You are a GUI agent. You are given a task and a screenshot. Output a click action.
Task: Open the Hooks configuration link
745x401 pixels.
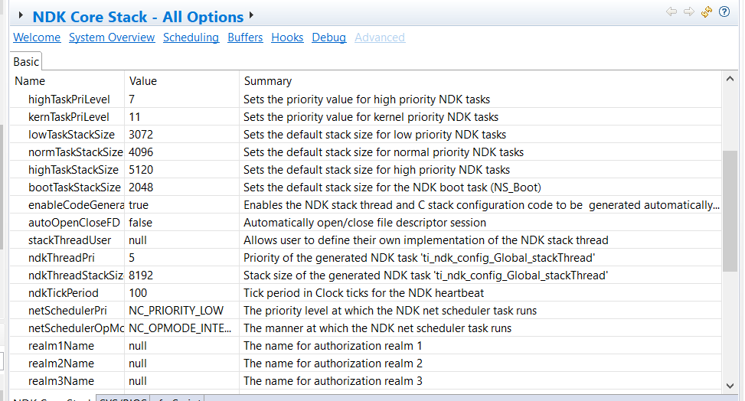click(x=287, y=37)
